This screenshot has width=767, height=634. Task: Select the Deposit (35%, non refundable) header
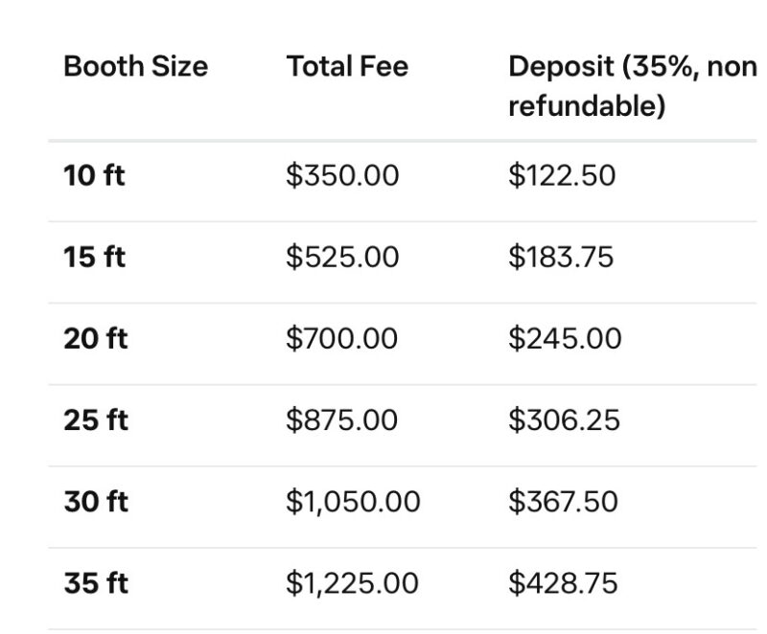click(632, 86)
